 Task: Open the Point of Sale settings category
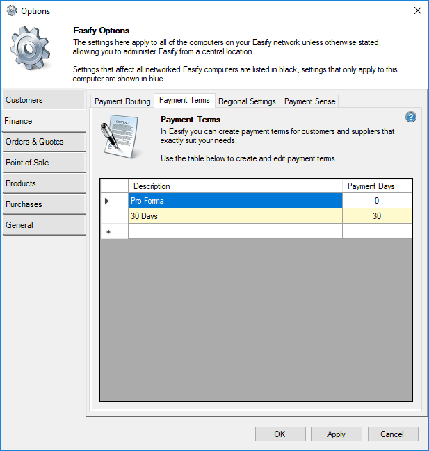(44, 163)
